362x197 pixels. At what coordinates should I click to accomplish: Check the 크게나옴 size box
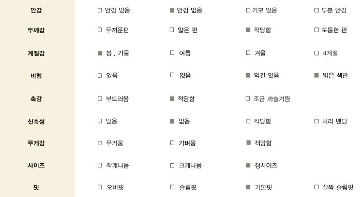(x=172, y=165)
